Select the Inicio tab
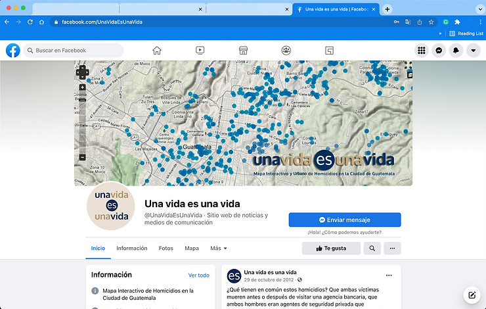486x309 pixels. [x=98, y=249]
